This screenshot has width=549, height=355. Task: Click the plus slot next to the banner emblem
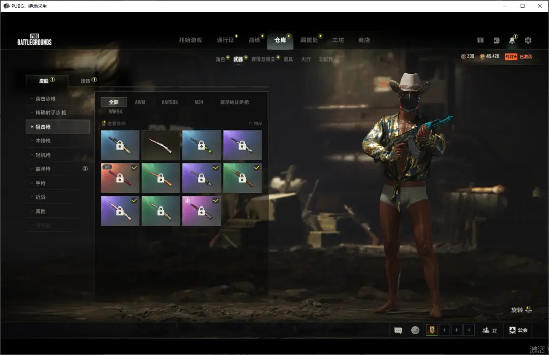[x=444, y=330]
